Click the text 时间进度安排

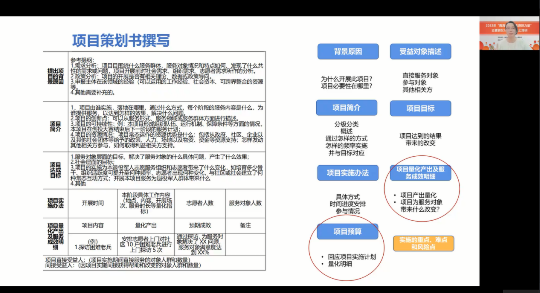click(348, 204)
